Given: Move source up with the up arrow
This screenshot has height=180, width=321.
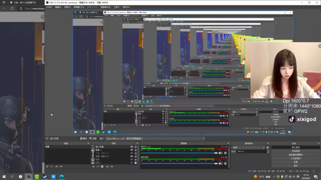Looking at the screenshot, I should tap(108, 166).
